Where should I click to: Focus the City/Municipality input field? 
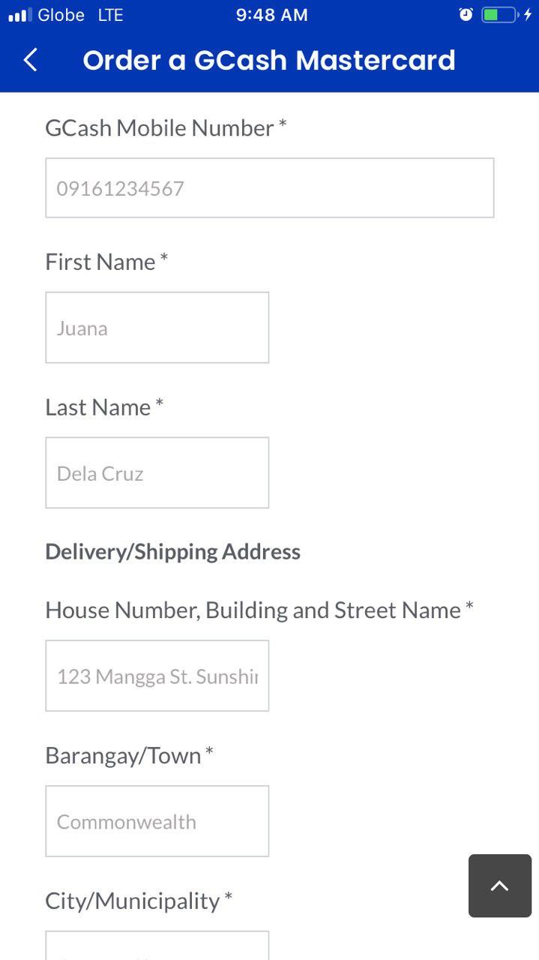[x=157, y=946]
